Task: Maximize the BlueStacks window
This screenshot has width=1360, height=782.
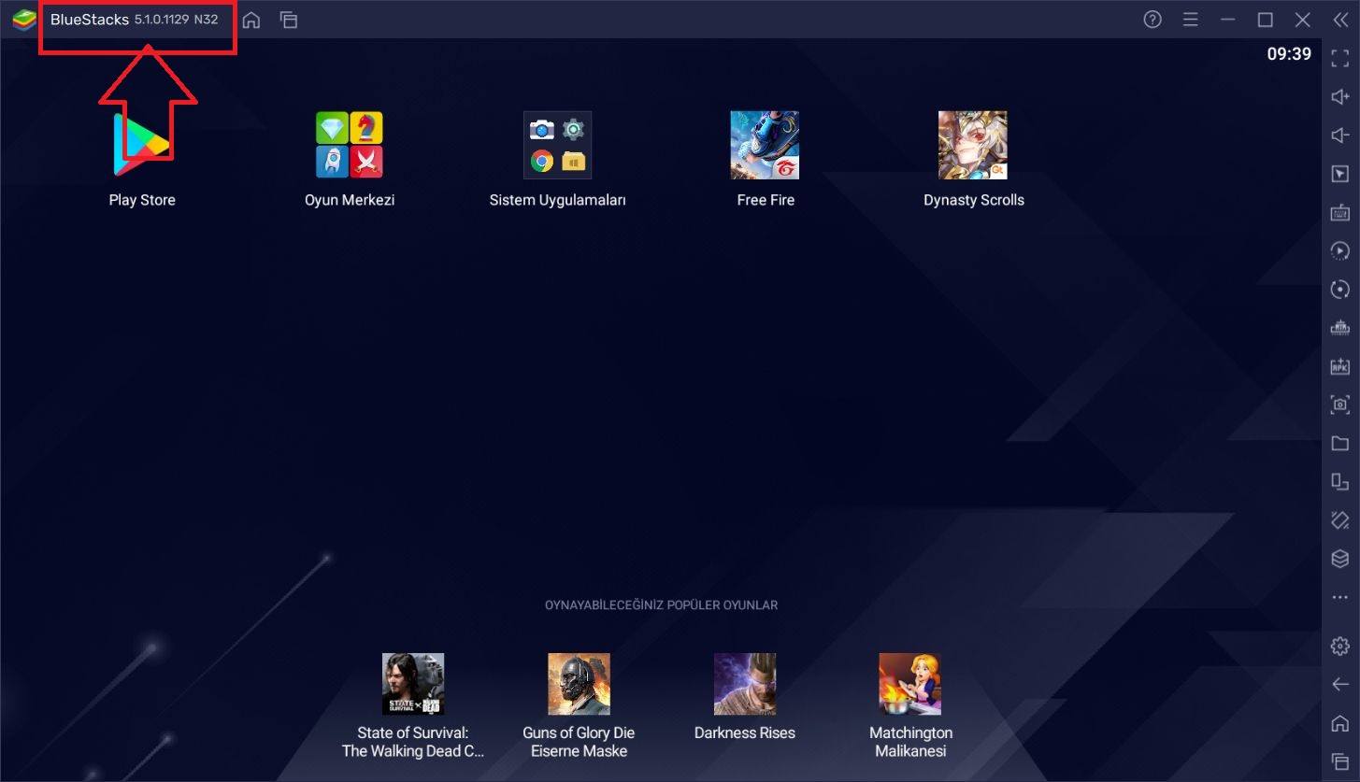Action: tap(1266, 20)
